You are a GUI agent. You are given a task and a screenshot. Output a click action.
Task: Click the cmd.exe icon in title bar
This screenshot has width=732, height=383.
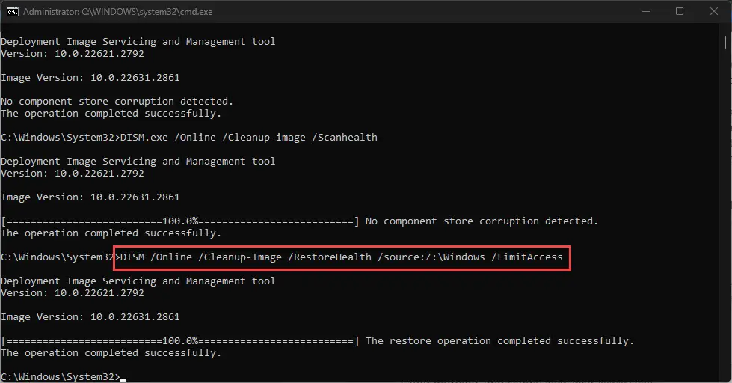pos(12,11)
